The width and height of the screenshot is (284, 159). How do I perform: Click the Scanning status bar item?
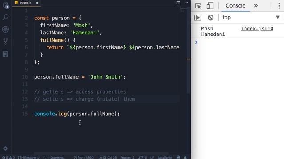(x=54, y=157)
